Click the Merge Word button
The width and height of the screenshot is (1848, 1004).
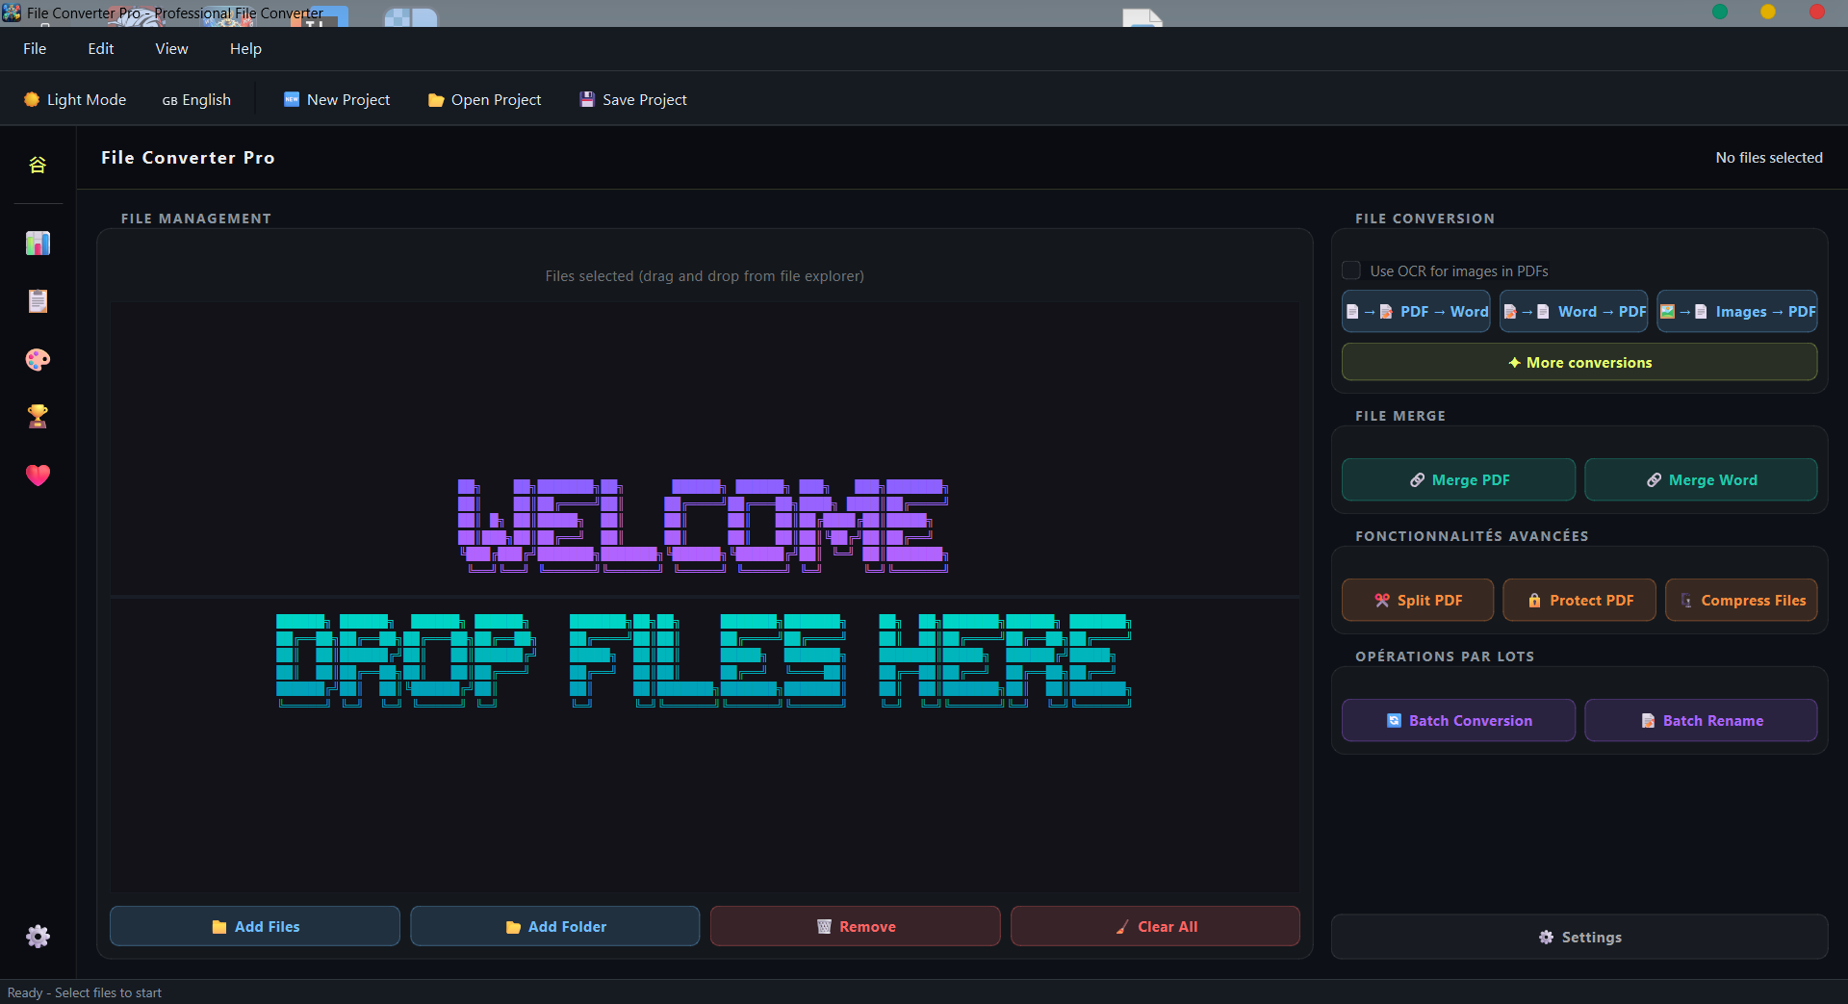pos(1701,479)
